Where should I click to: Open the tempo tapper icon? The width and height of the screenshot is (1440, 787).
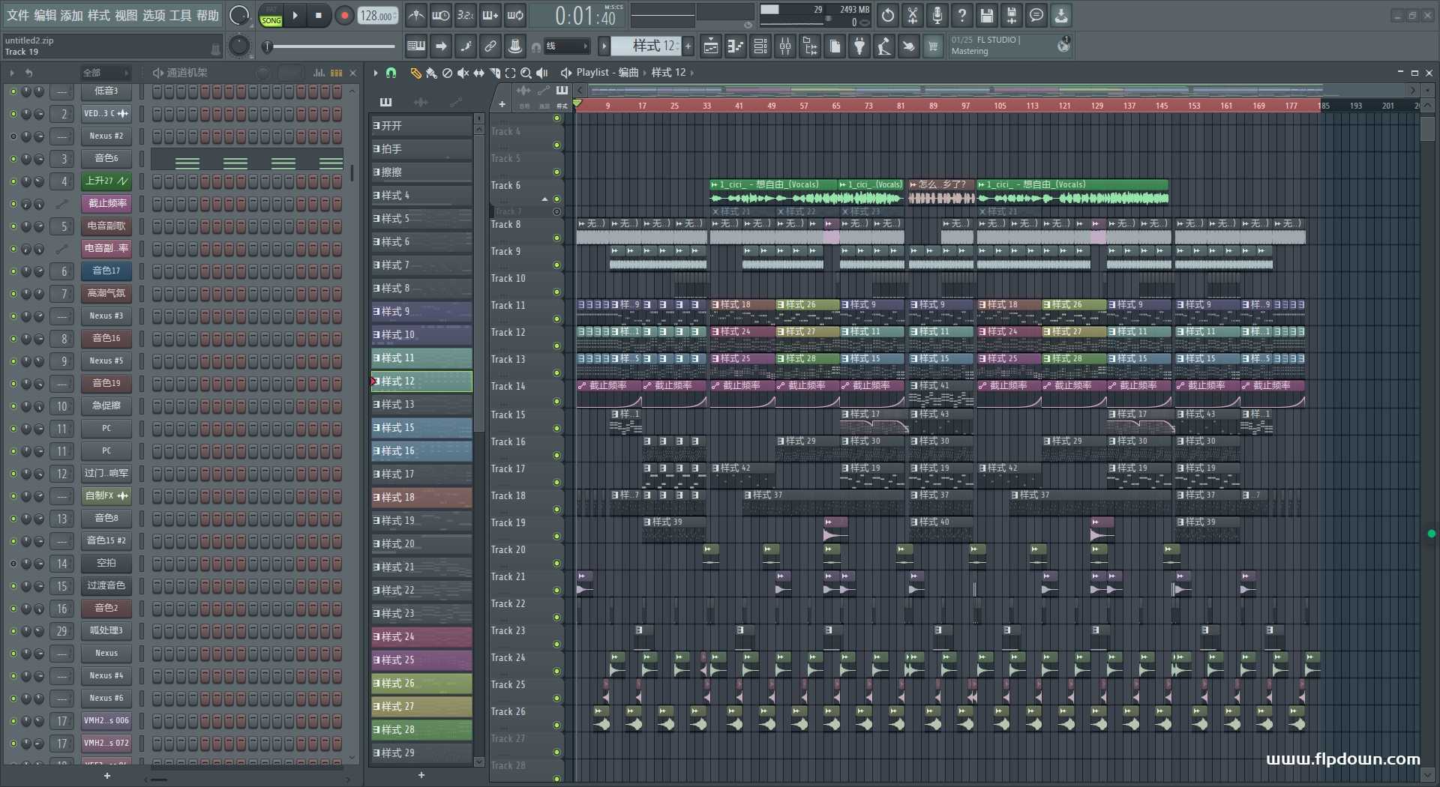[884, 46]
